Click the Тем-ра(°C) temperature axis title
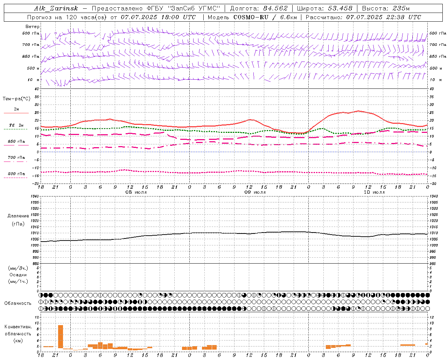Screen dimensions: 448x358 (16, 99)
